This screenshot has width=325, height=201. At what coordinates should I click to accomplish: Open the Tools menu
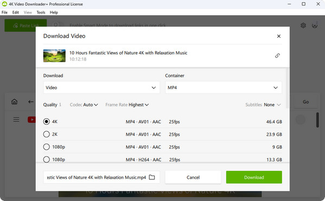41,12
